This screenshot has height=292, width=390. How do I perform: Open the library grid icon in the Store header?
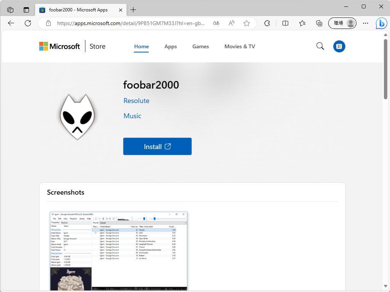339,46
